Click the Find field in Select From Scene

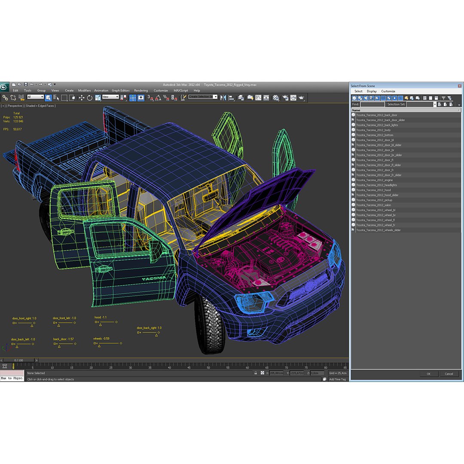click(372, 104)
